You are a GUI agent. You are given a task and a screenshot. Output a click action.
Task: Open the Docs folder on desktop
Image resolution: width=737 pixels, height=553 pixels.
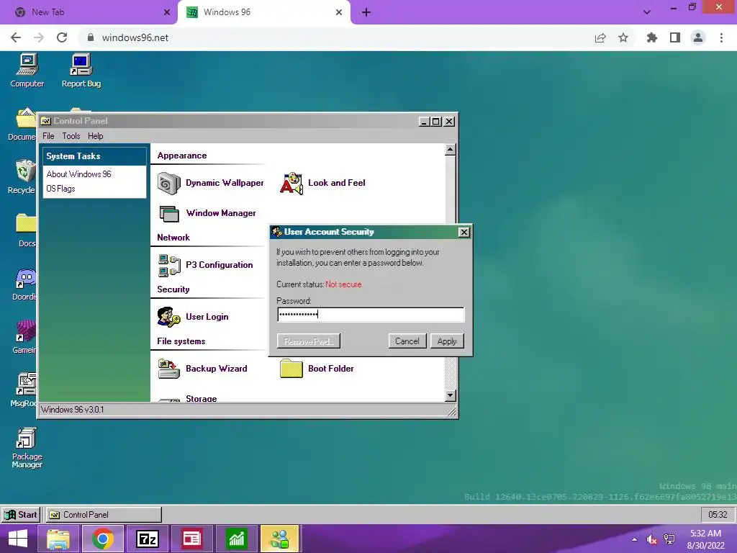(x=26, y=230)
